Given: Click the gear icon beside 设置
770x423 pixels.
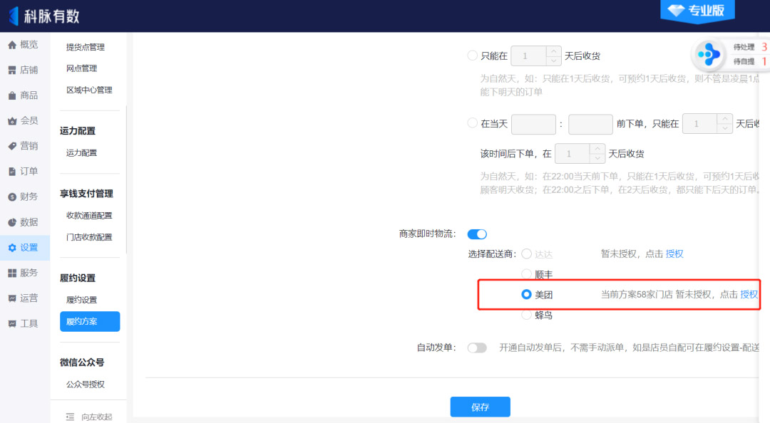Looking at the screenshot, I should [12, 248].
